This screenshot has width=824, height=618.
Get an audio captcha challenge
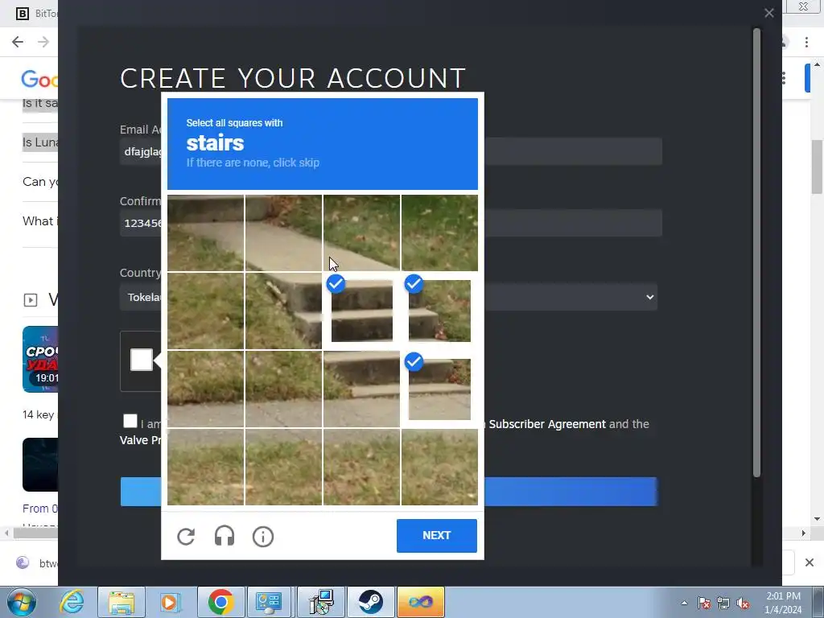(x=225, y=536)
